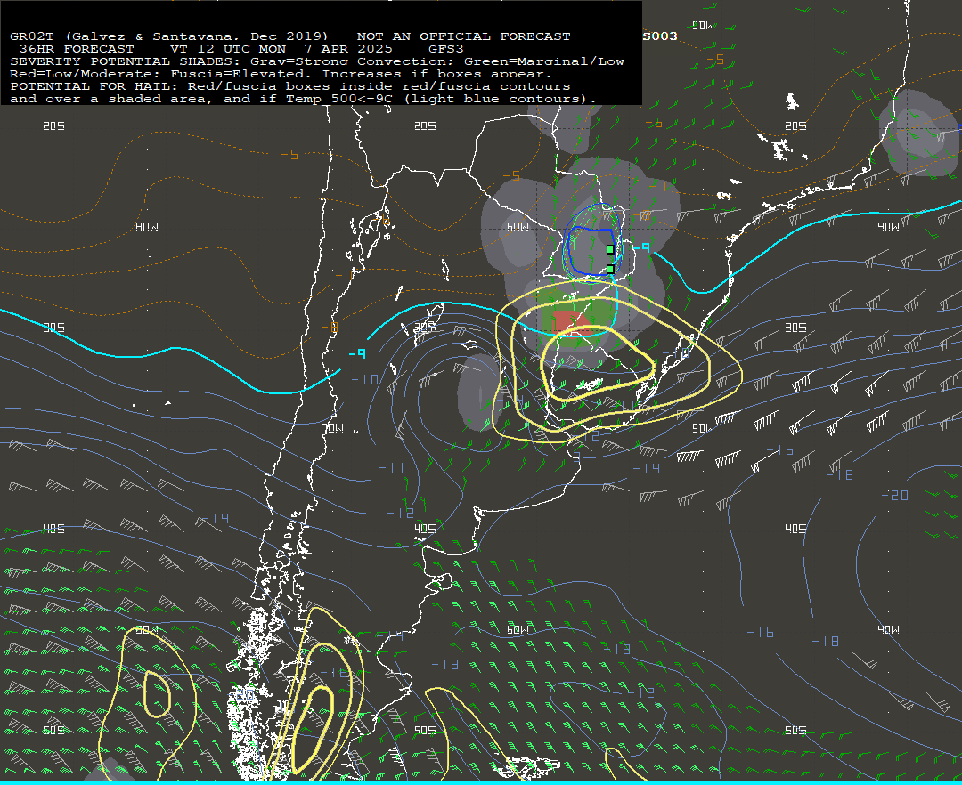962x785 pixels.
Task: Click the '-18' label beside '-20'
Action: point(840,474)
